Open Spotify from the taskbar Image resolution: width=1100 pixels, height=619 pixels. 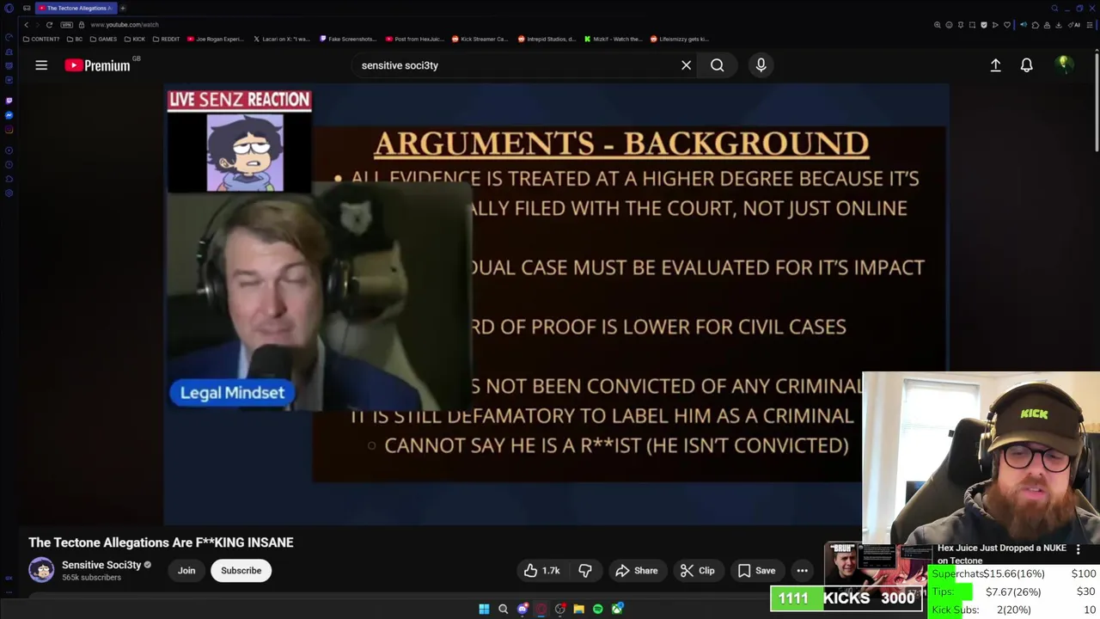(x=597, y=609)
